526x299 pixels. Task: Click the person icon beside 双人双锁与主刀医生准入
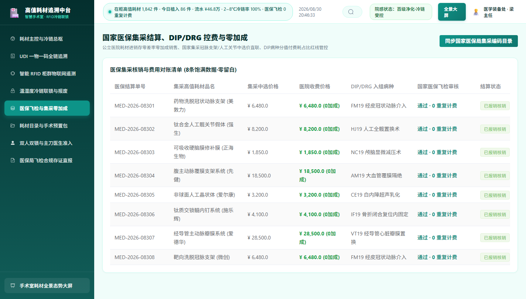(13, 143)
